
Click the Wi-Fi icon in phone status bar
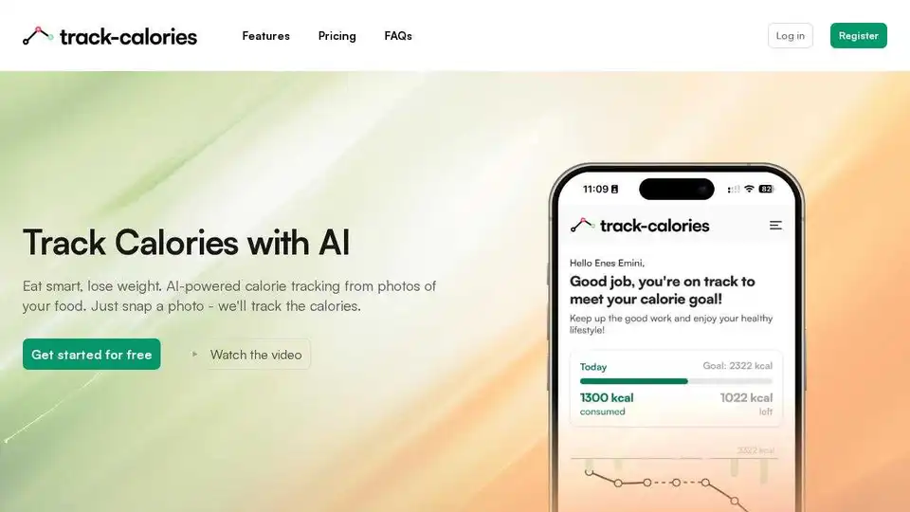[749, 190]
